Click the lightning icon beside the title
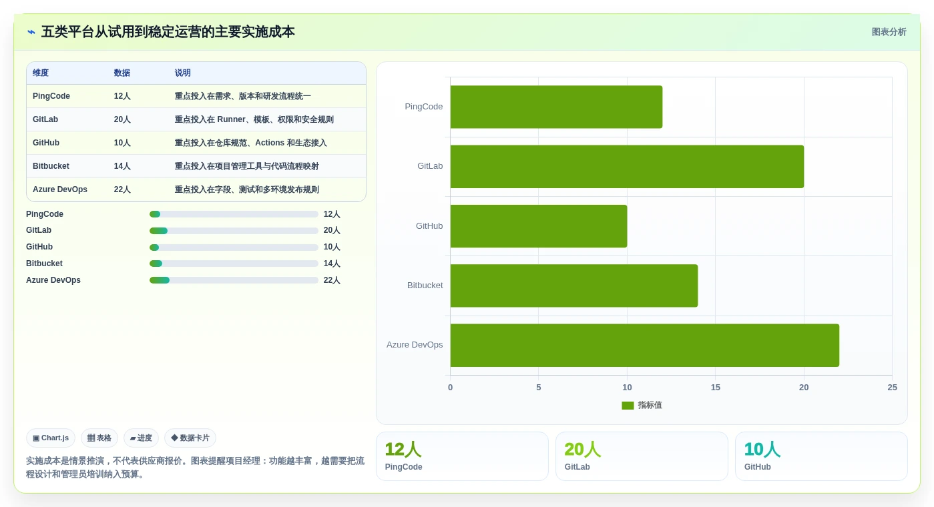Screen dimensions: 934x507 tap(31, 32)
